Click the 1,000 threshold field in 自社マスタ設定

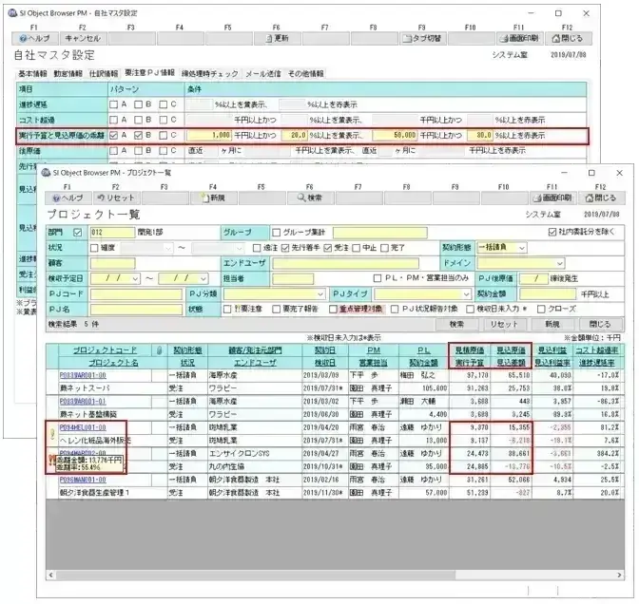[x=210, y=136]
